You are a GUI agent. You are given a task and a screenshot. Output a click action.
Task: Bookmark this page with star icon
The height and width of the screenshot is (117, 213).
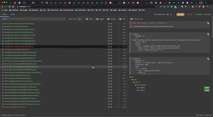click(x=156, y=7)
